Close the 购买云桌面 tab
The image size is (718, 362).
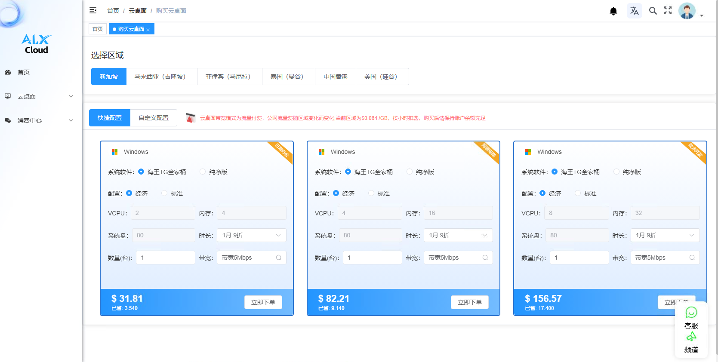[x=148, y=30]
